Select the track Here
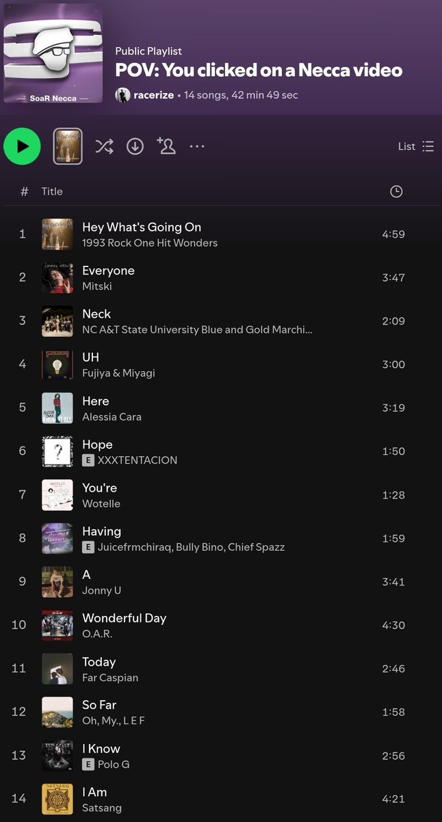 (96, 401)
